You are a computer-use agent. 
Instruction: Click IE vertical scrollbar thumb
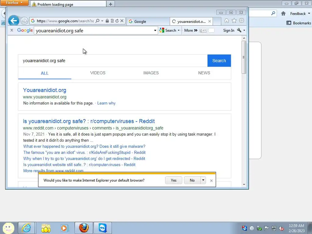pyautogui.click(x=244, y=57)
